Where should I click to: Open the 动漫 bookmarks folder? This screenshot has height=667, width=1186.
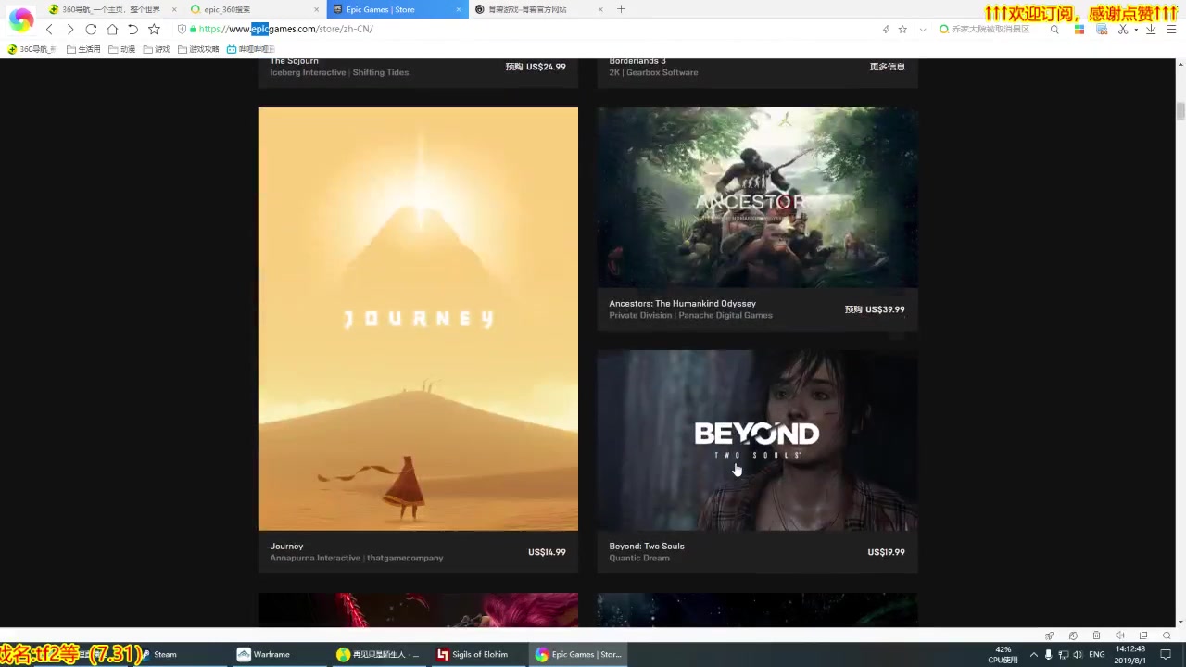[122, 49]
